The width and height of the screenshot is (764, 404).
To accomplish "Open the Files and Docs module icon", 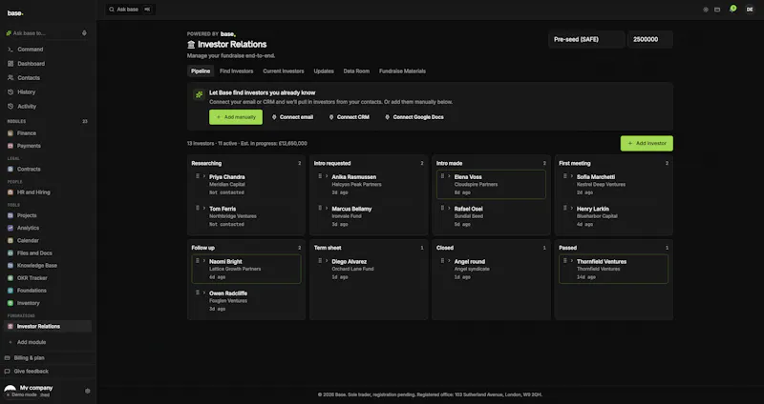I will pos(11,253).
